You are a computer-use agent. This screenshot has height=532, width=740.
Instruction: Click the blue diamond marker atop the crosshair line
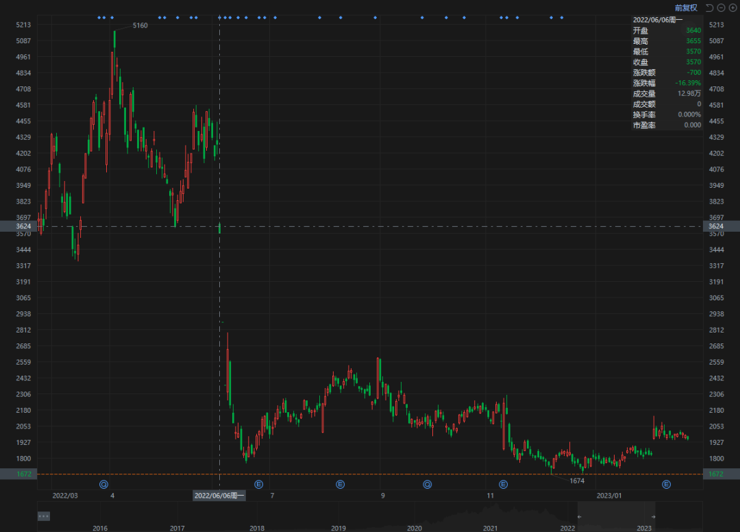pos(219,17)
